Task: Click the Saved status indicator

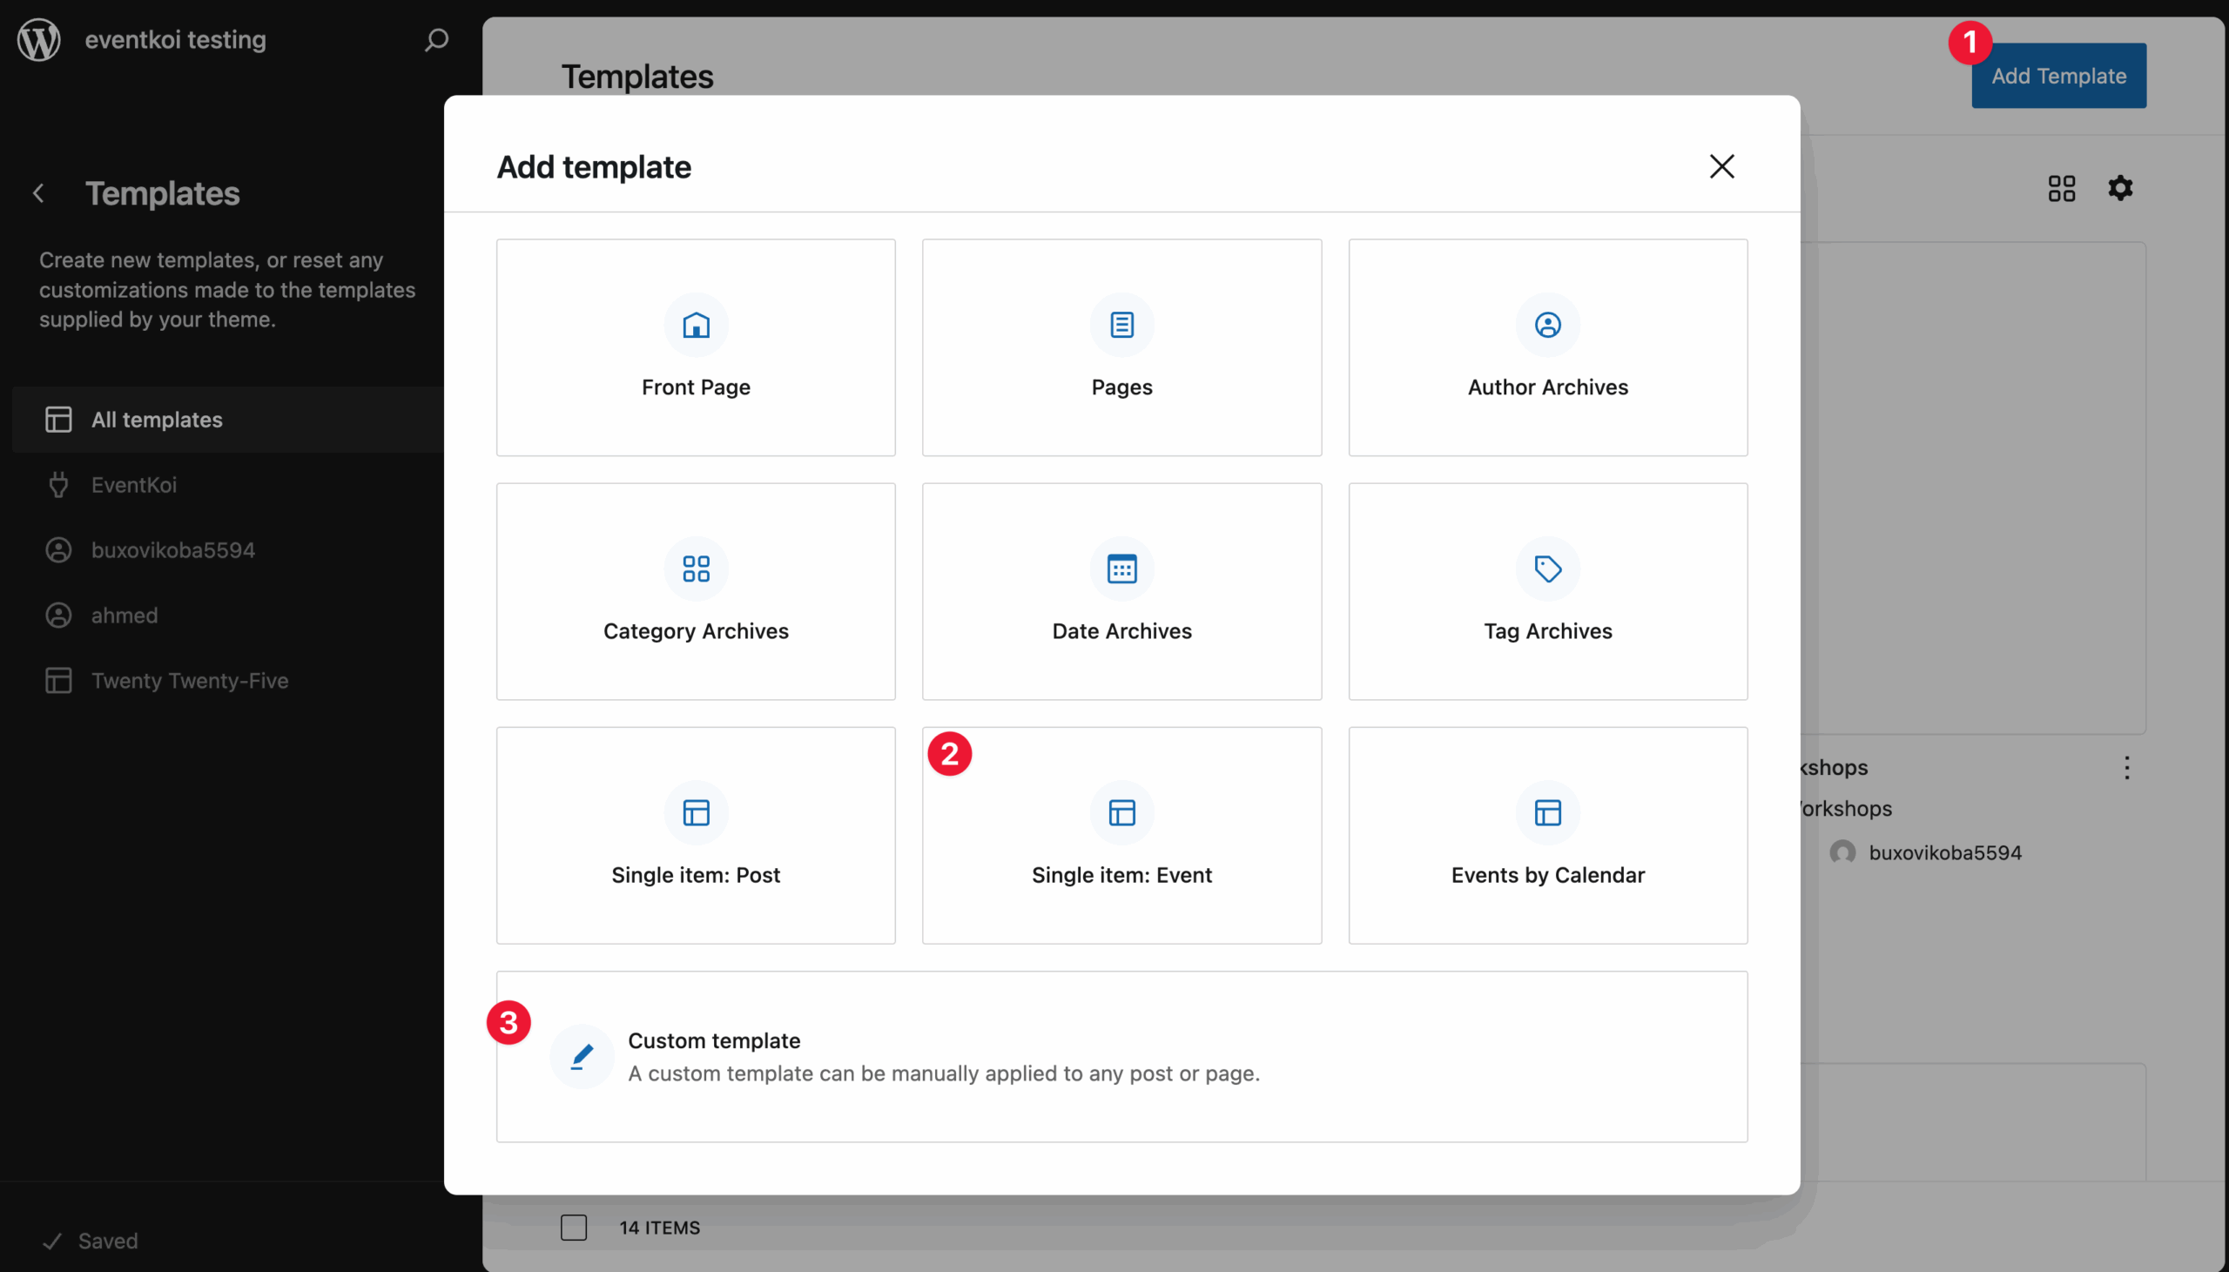Action: 91,1241
